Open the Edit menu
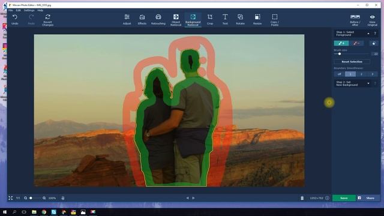384x216 pixels. pos(19,10)
